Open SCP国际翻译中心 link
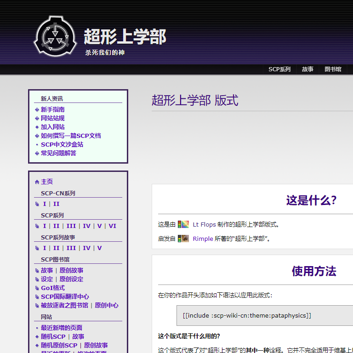Image resolution: width=353 pixels, height=353 pixels. coord(65,296)
